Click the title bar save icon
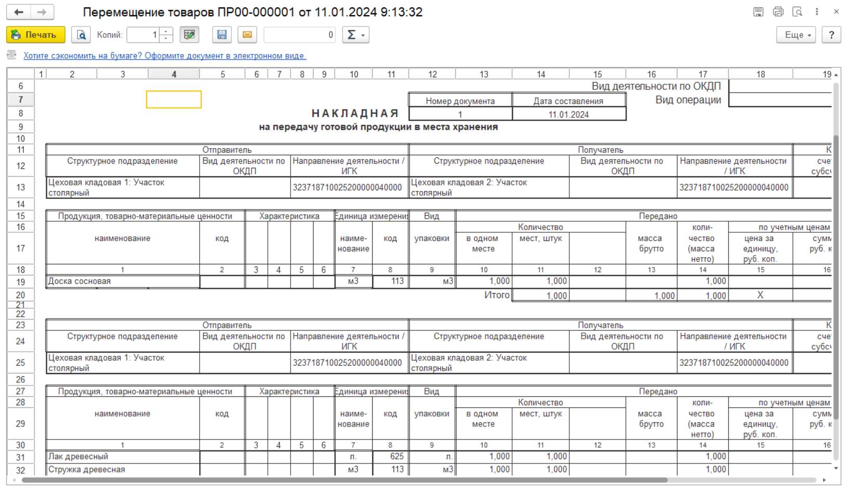The width and height of the screenshot is (850, 492). [759, 11]
